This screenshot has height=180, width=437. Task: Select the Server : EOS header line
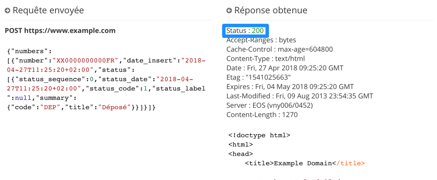point(270,106)
